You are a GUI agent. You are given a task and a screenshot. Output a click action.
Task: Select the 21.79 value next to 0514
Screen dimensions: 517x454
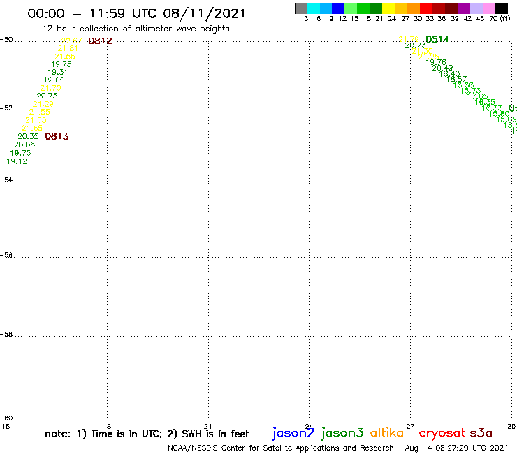tap(409, 40)
